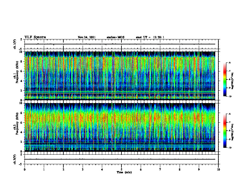This screenshot has height=190, width=246.
Task: Click the "-6" label on ch.2 colorbar
Action: tap(229, 114)
